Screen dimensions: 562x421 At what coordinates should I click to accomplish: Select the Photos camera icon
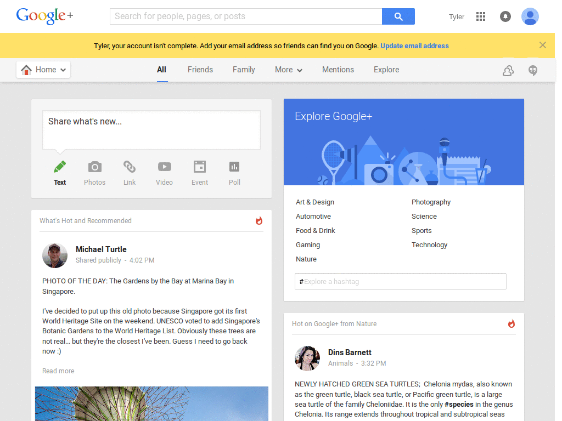[94, 167]
